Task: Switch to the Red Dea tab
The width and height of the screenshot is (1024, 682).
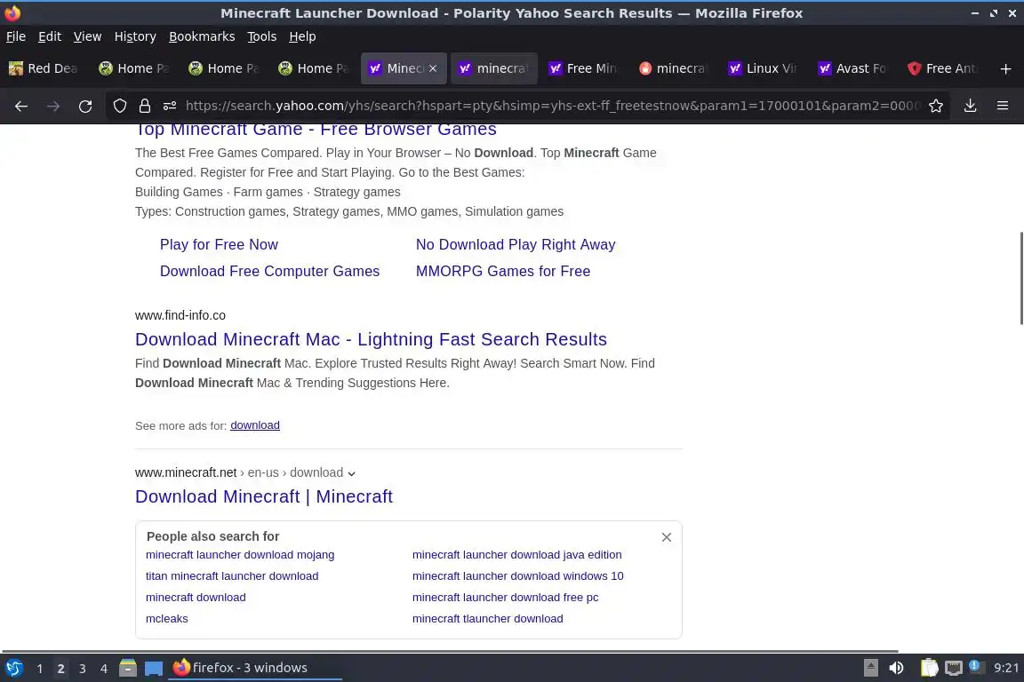Action: [x=44, y=68]
